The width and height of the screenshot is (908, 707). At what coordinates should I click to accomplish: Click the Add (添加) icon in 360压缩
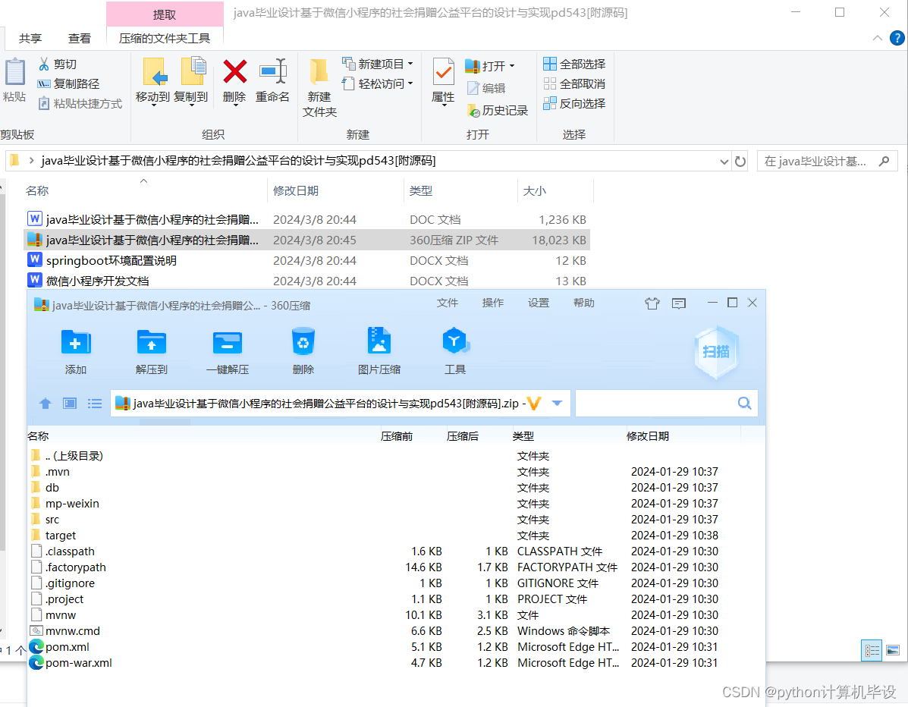76,342
